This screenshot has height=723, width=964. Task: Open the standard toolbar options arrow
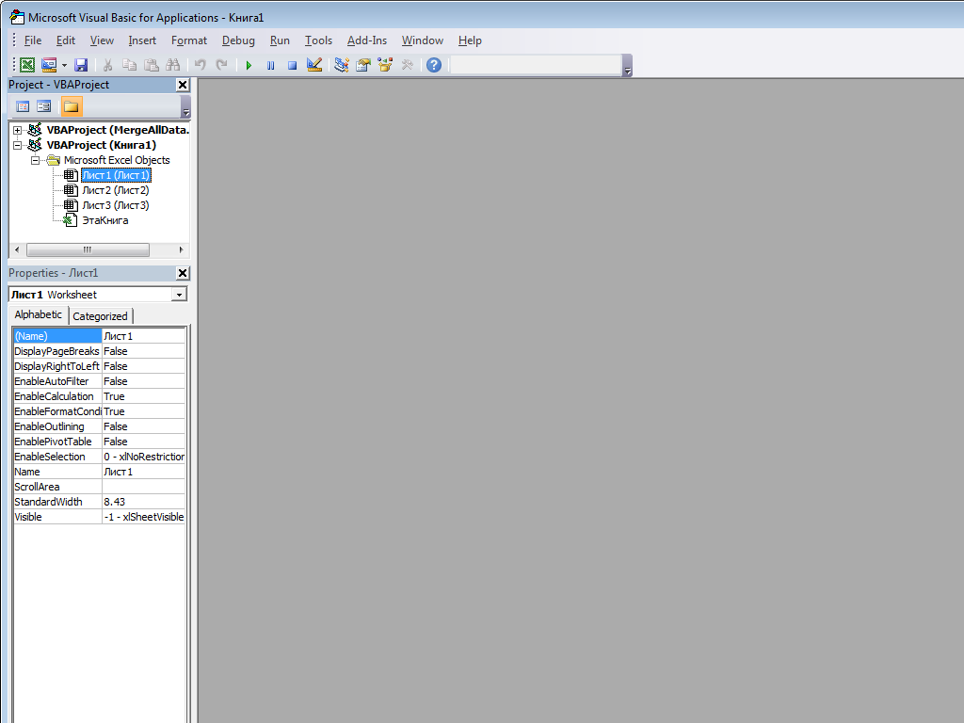click(x=628, y=67)
